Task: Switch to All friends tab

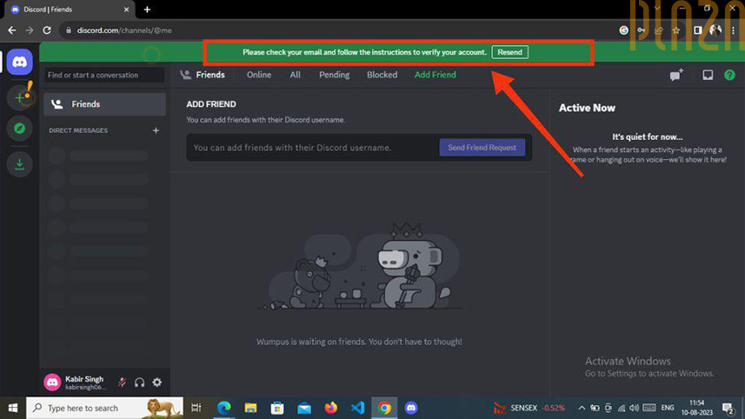Action: (295, 75)
